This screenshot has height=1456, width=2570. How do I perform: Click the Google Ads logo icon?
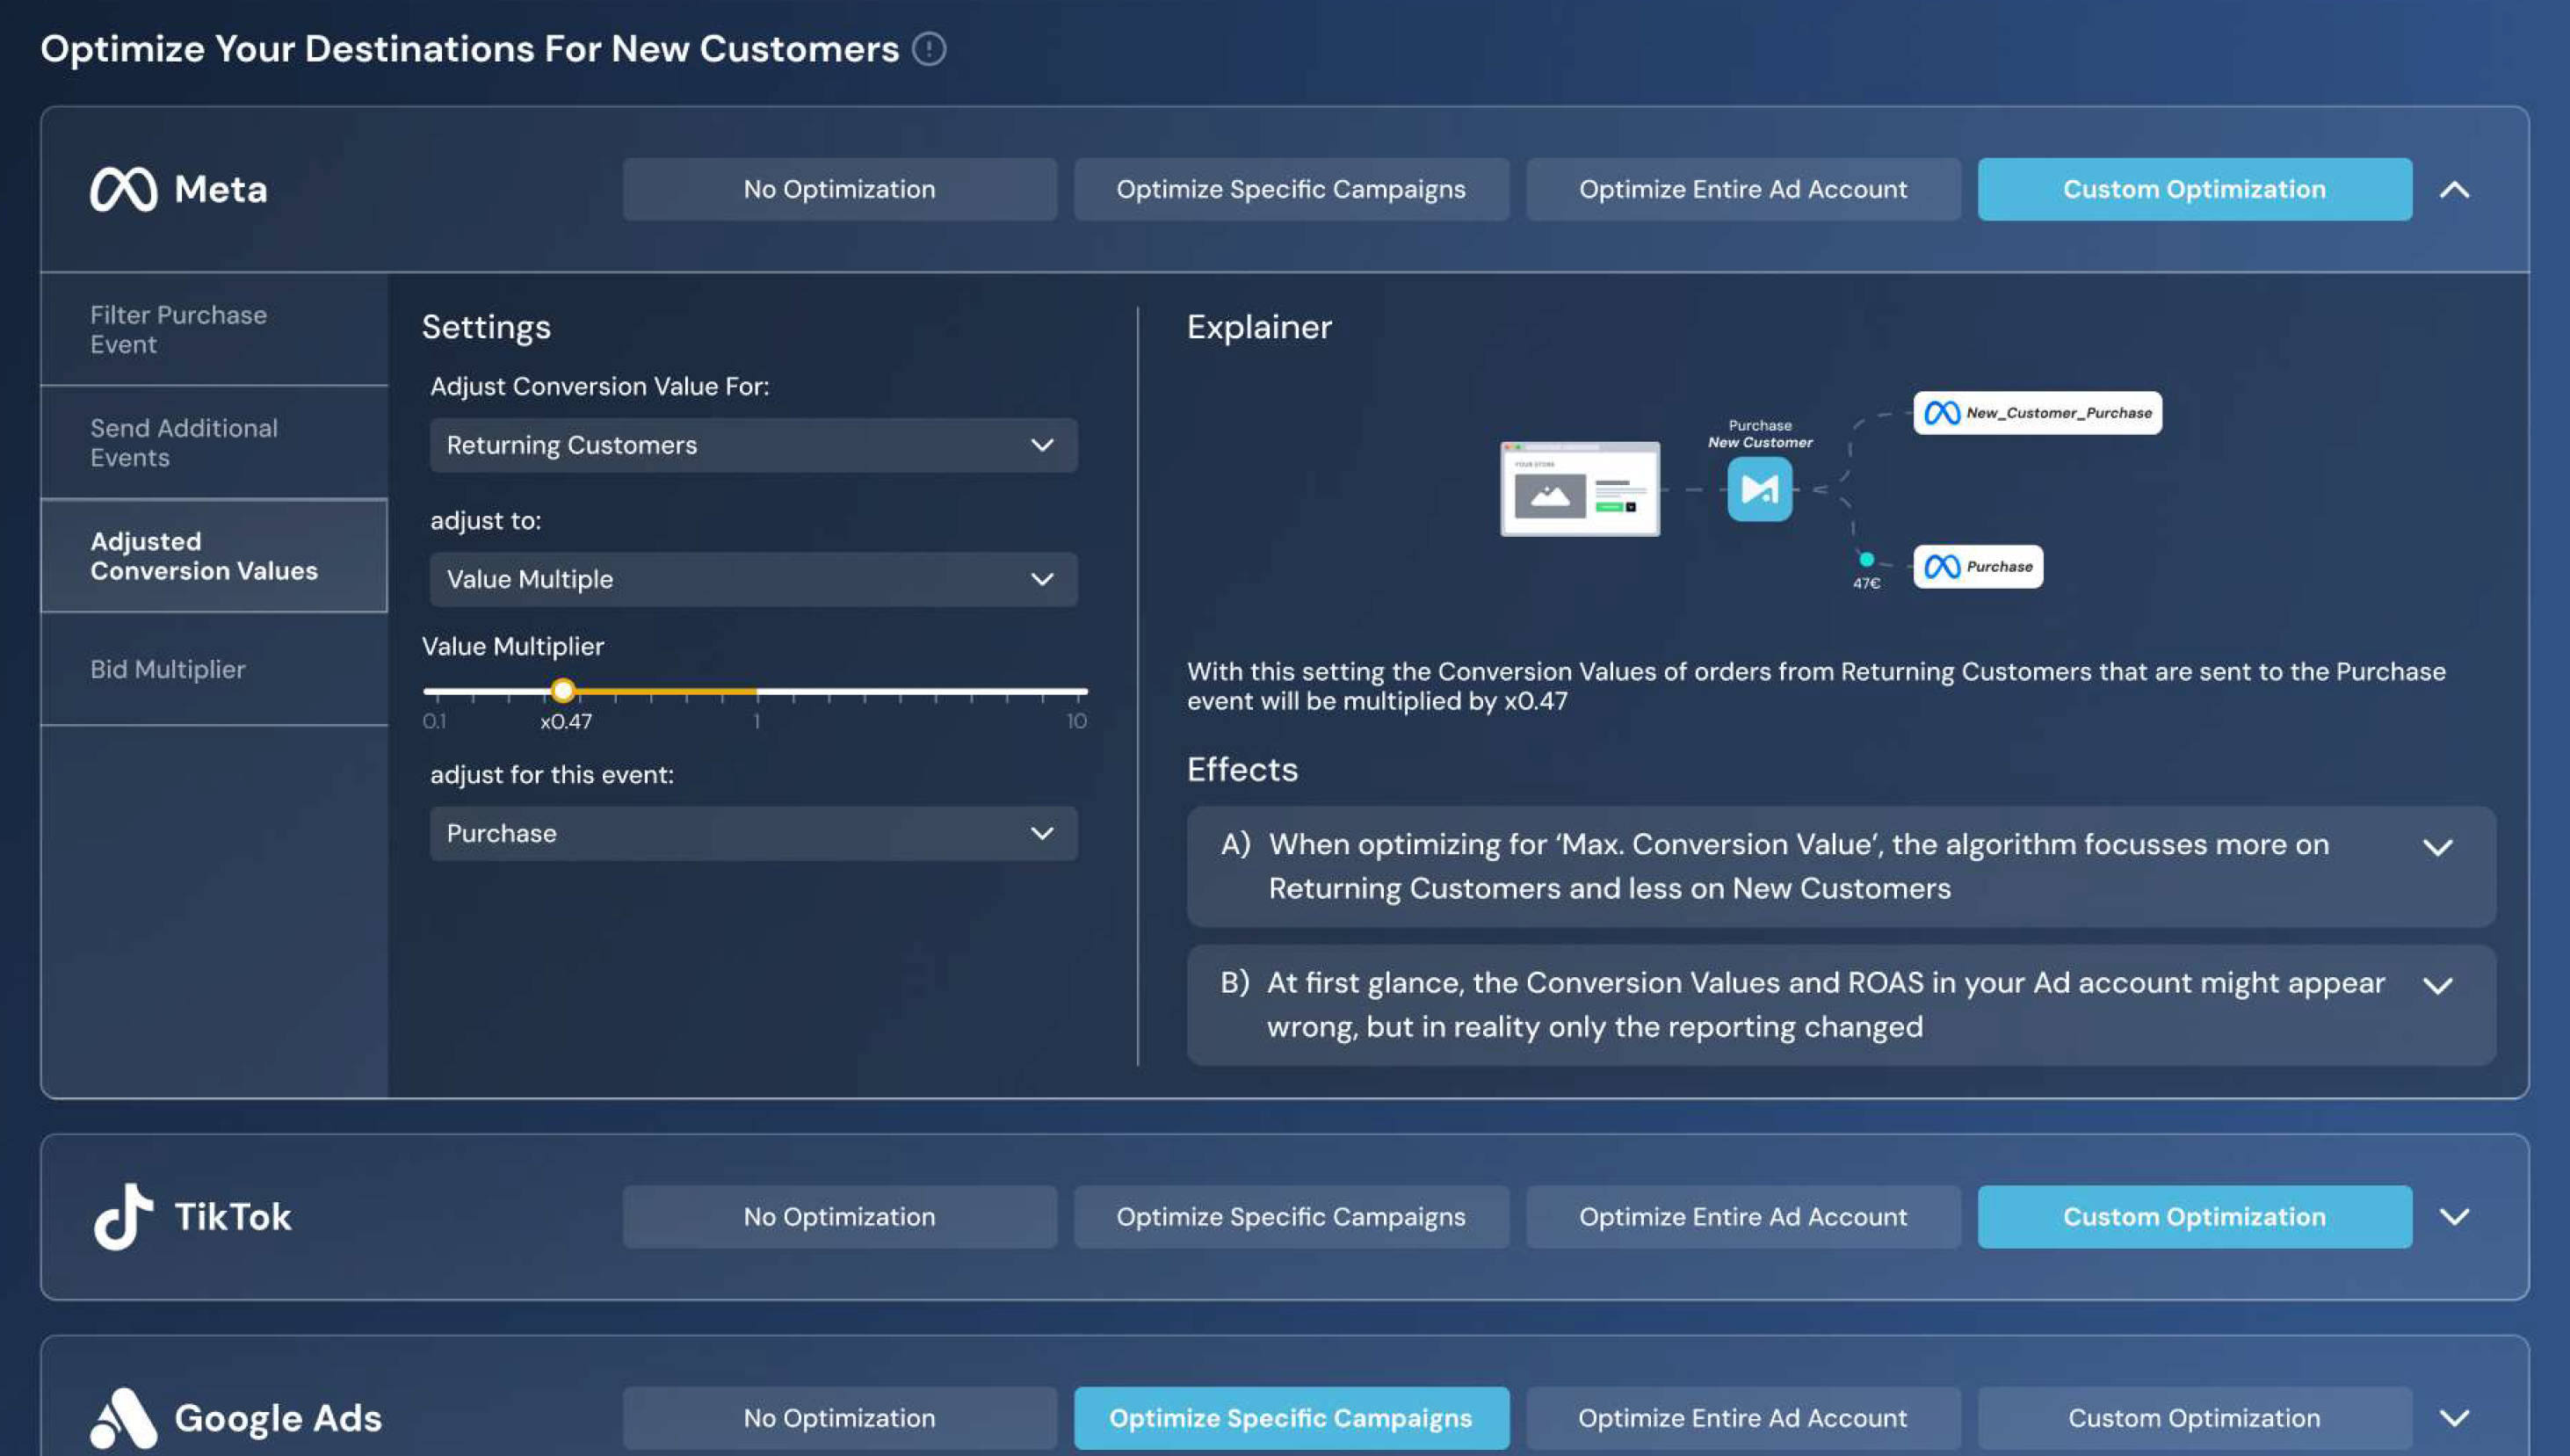click(x=124, y=1417)
